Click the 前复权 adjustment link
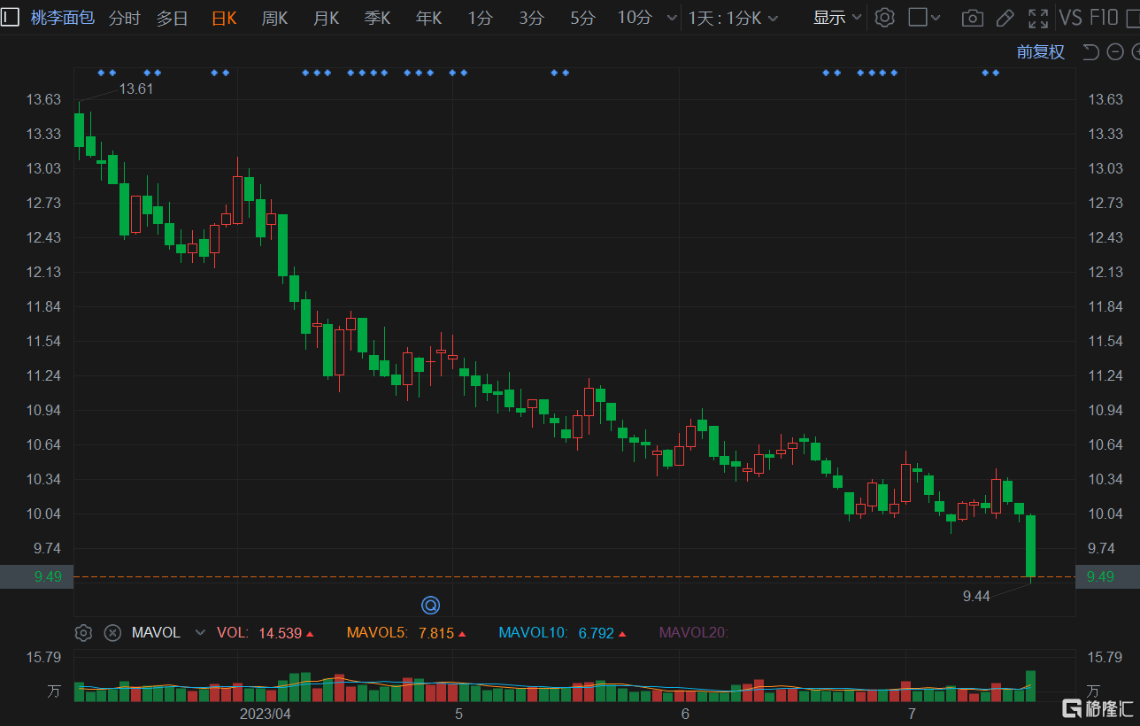This screenshot has height=726, width=1140. click(x=1040, y=51)
